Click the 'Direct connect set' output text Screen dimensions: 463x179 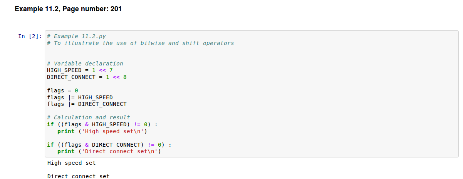click(x=78, y=176)
